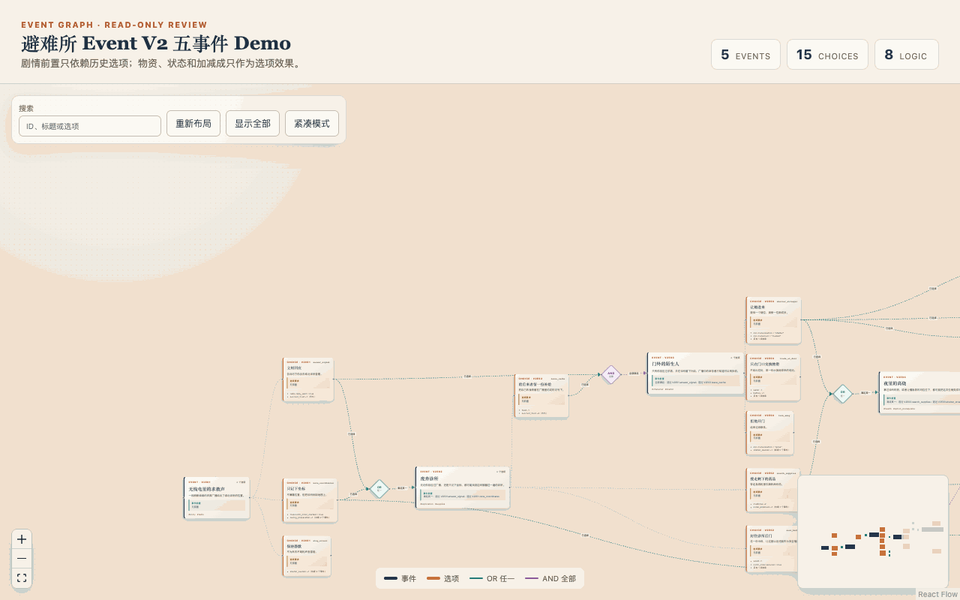Fit the graph view to screen
This screenshot has height=600, width=960.
(x=22, y=578)
